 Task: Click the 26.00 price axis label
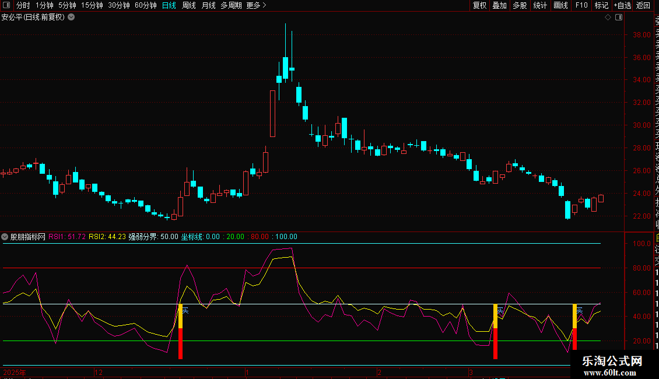642,171
